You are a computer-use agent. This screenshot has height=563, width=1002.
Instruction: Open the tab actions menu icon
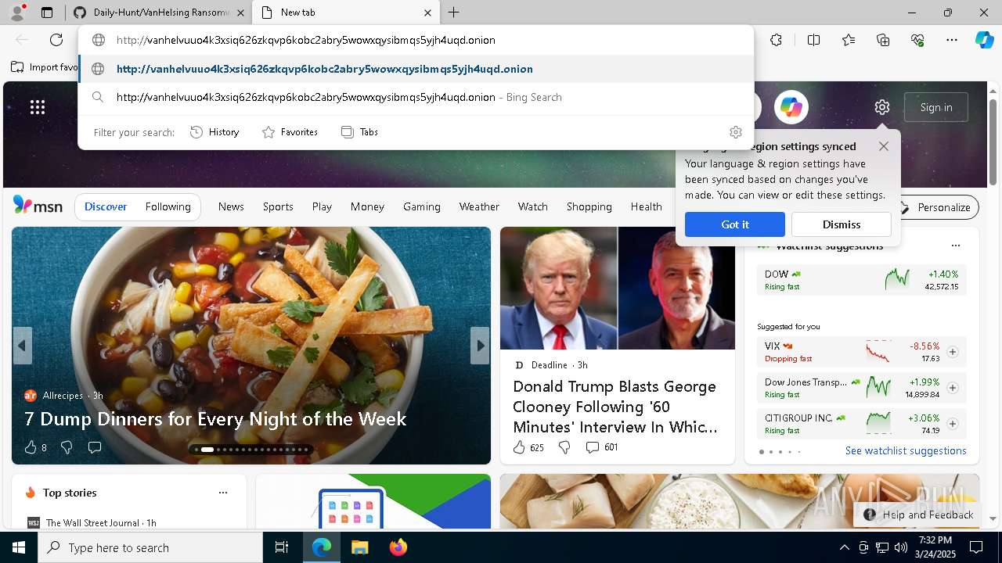point(47,13)
